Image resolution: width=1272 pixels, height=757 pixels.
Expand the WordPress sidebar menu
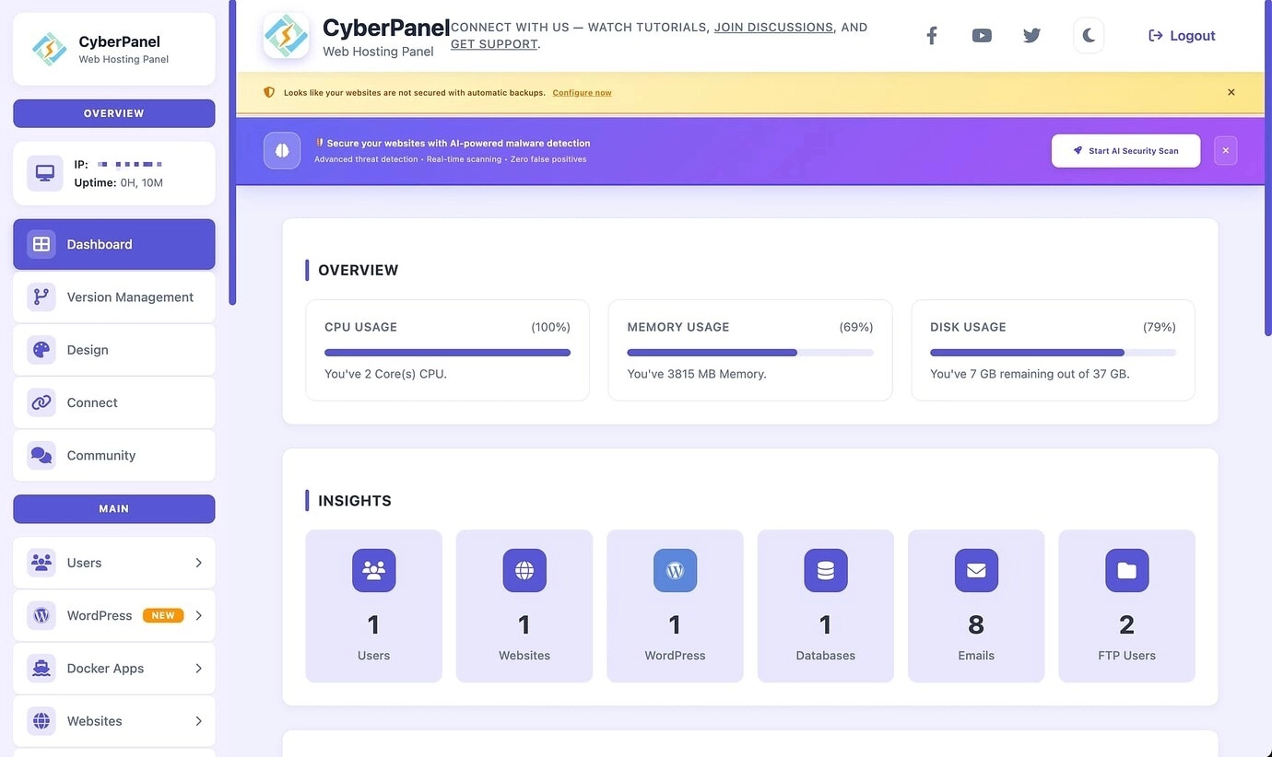click(113, 615)
